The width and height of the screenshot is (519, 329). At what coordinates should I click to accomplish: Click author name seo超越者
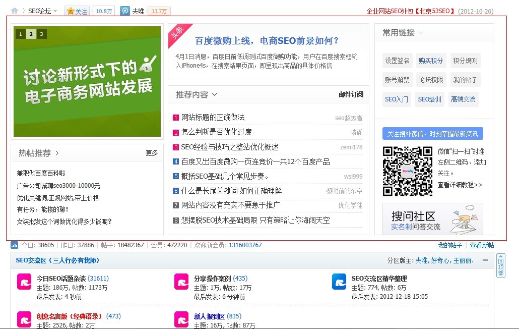click(349, 118)
